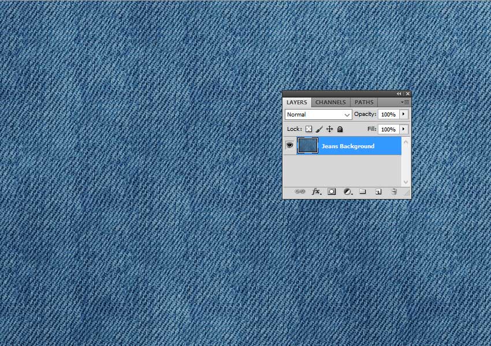The height and width of the screenshot is (346, 491).
Task: Switch to the Paths tab
Action: click(x=364, y=102)
